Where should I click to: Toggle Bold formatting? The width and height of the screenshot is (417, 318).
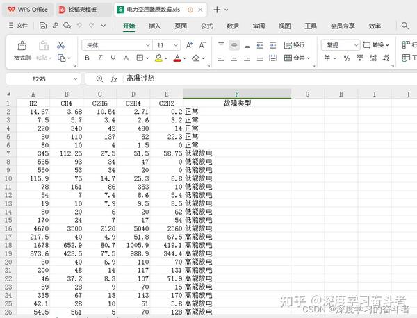click(x=87, y=58)
